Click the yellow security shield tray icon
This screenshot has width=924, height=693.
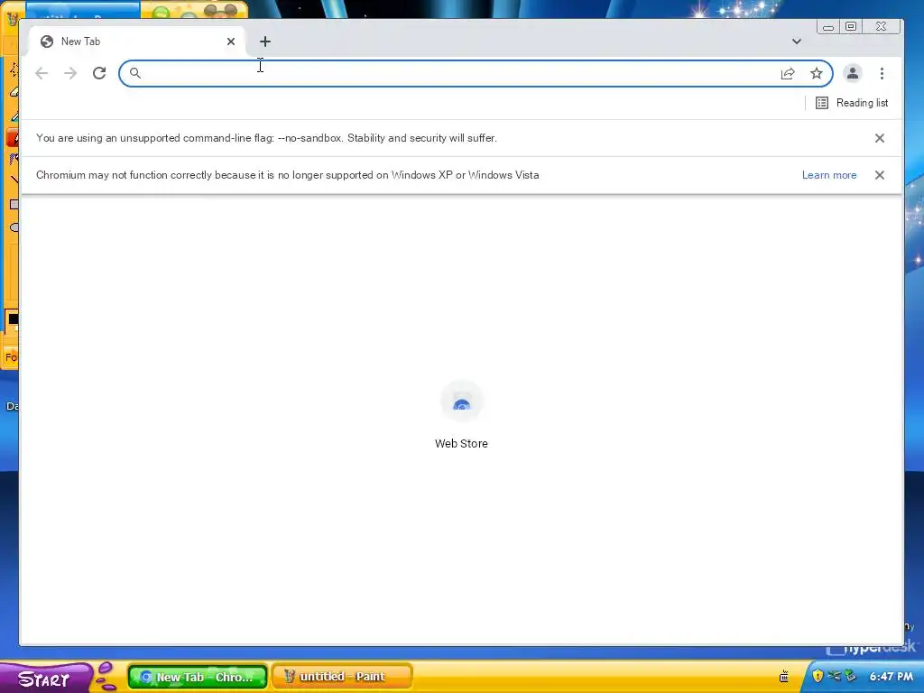pos(818,676)
